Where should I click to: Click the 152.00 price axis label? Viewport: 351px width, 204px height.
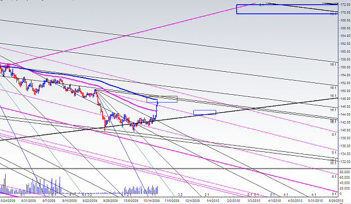tap(345, 83)
